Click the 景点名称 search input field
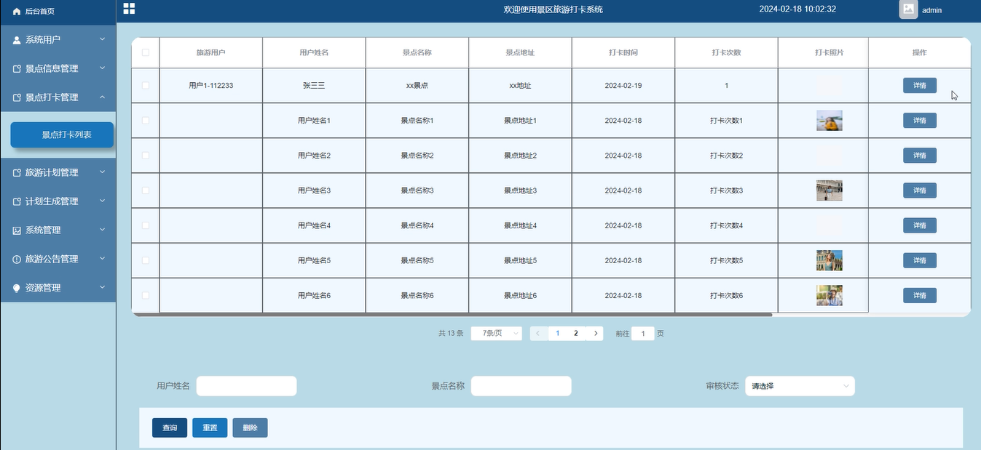 coord(521,386)
